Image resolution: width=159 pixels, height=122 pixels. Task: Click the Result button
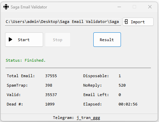click(107, 39)
